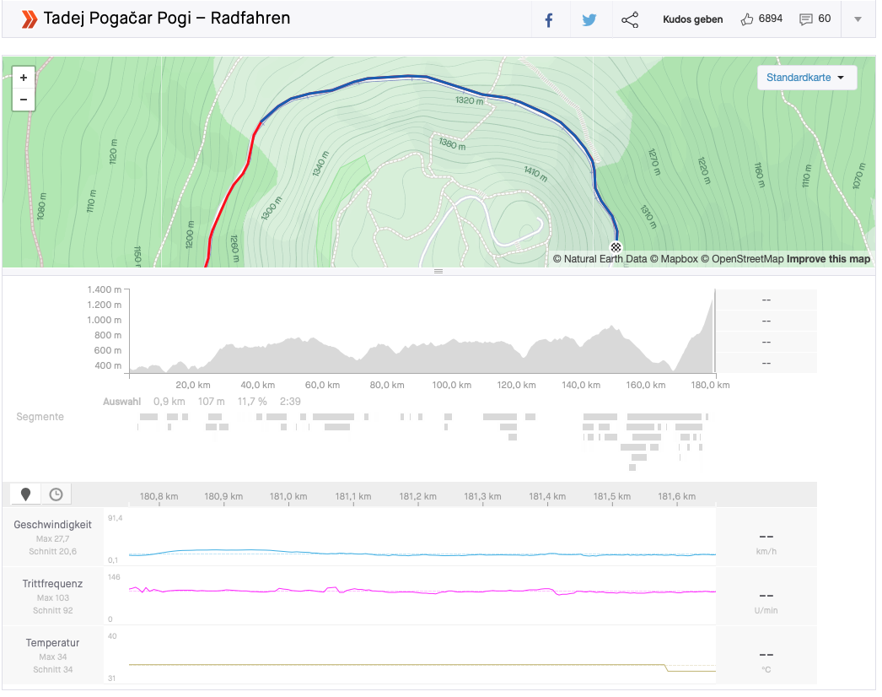Share activity on Facebook
Image resolution: width=882 pixels, height=697 pixels.
tap(548, 19)
